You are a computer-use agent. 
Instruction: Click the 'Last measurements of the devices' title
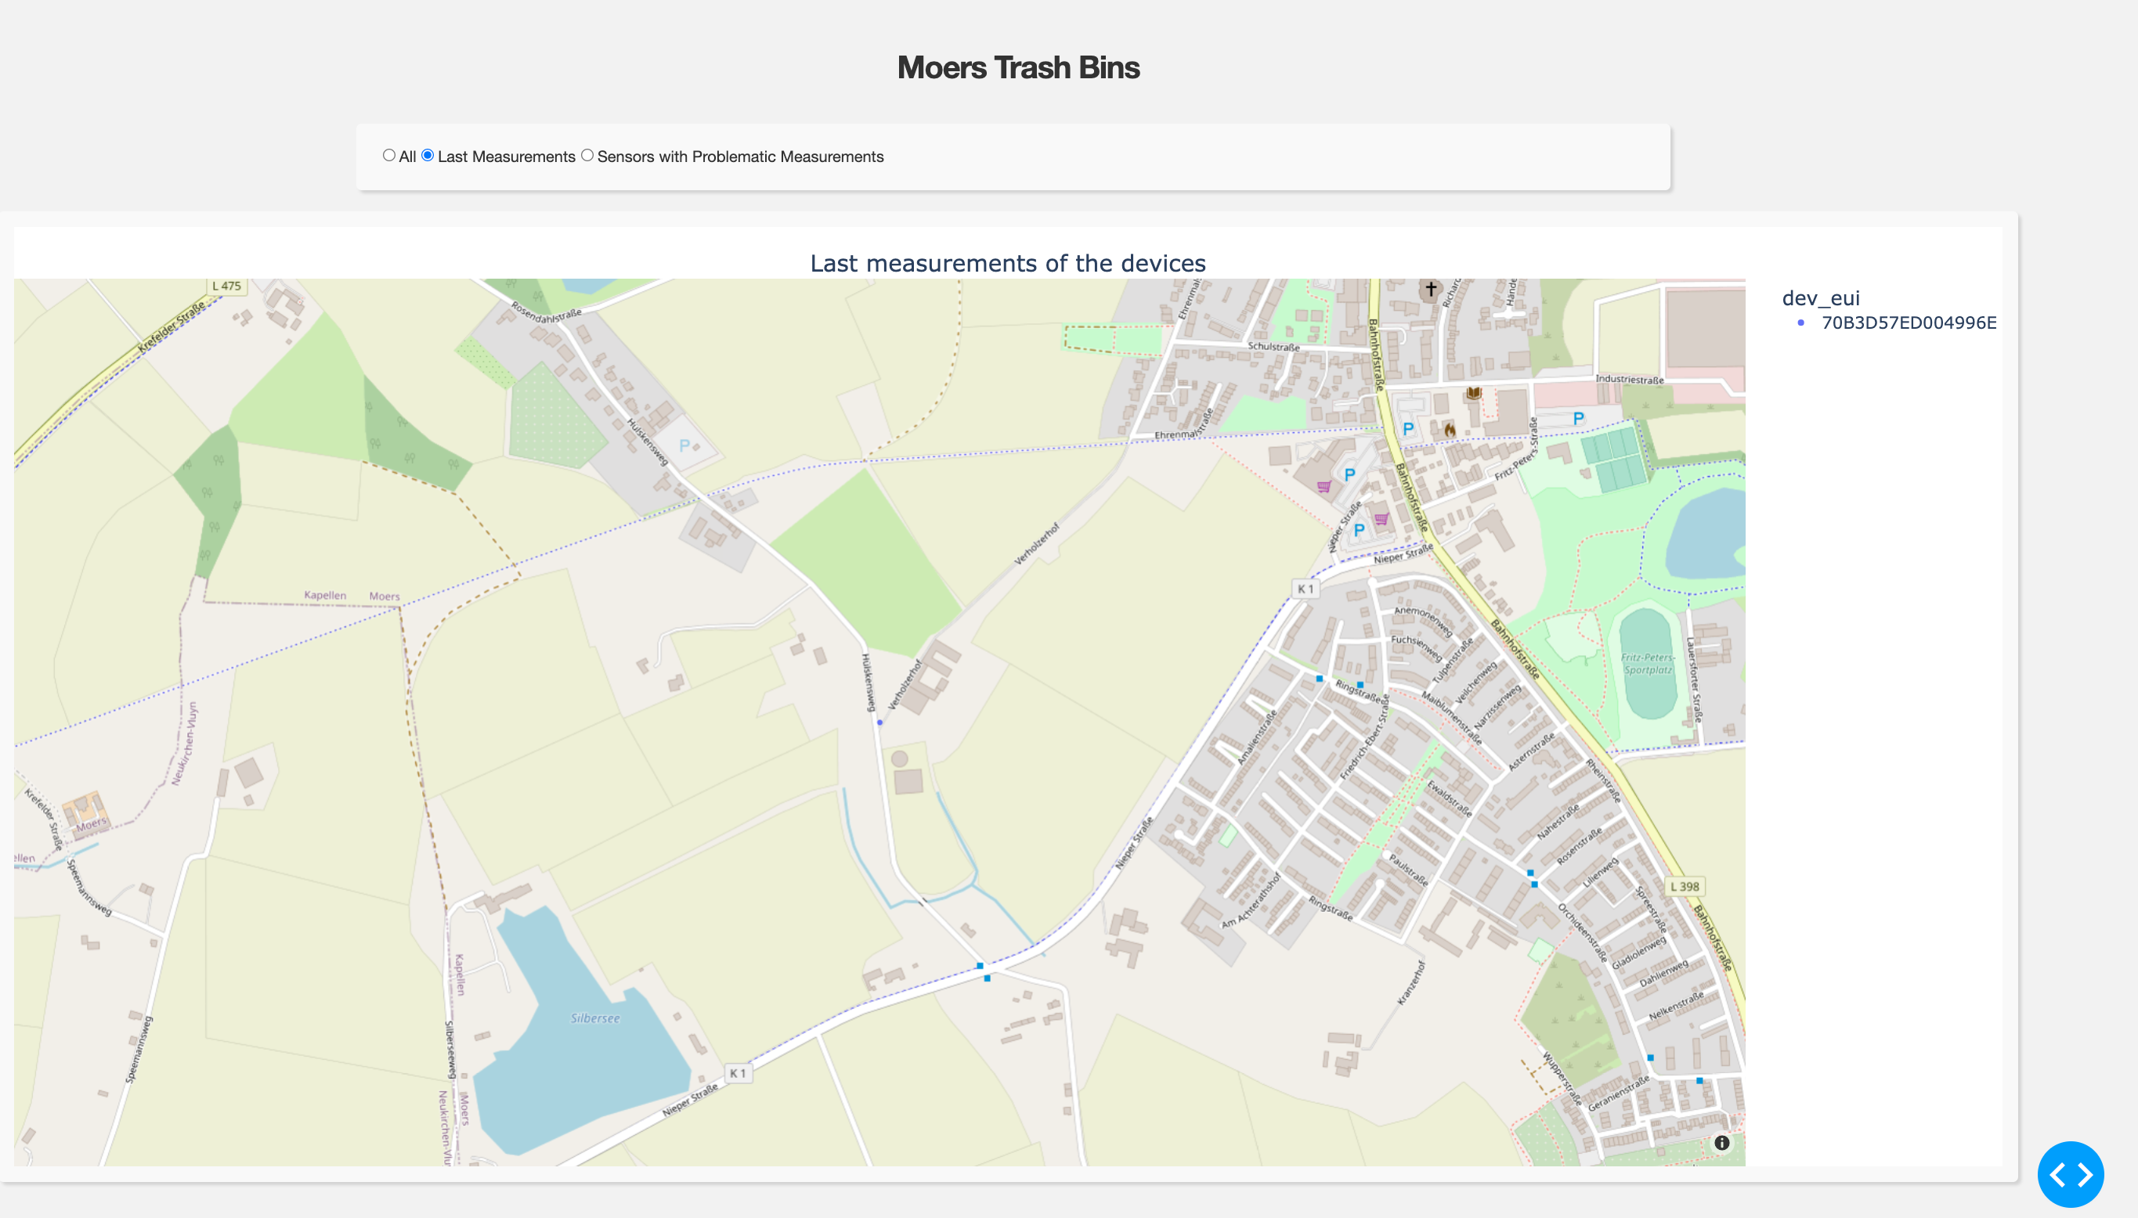tap(1007, 264)
